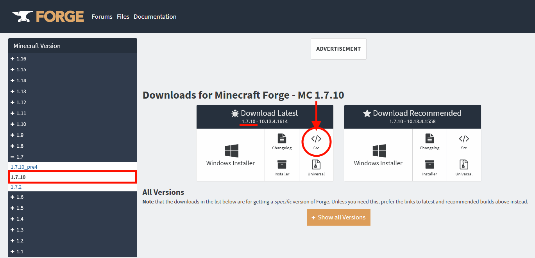
Task: Collapse the 1.7 version group
Action: [x=73, y=157]
